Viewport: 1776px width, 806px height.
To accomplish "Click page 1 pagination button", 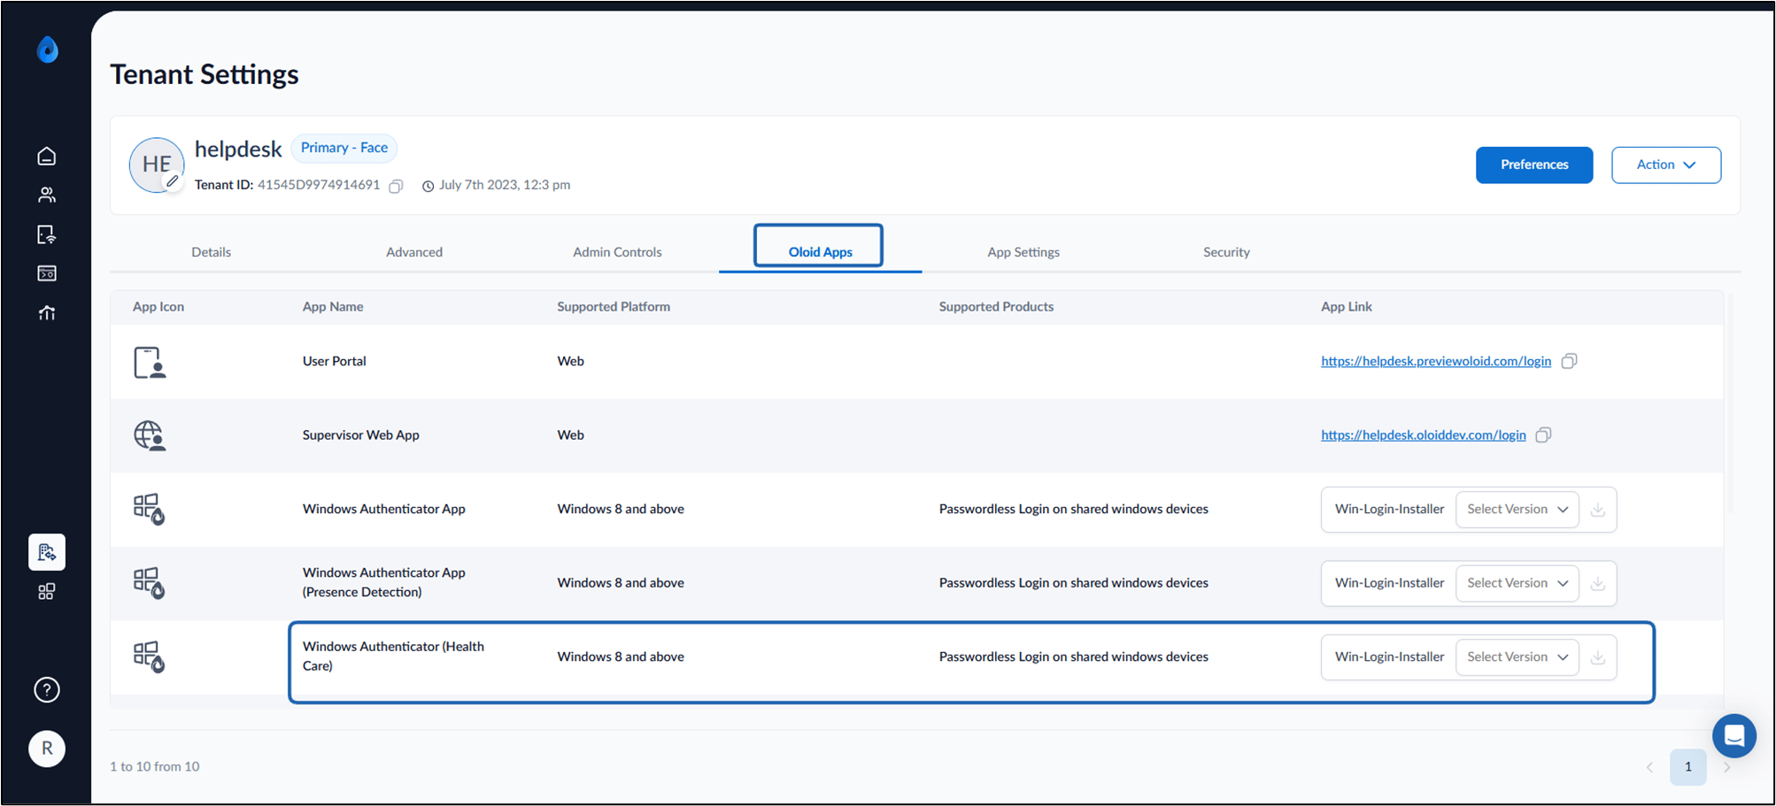I will click(x=1687, y=767).
